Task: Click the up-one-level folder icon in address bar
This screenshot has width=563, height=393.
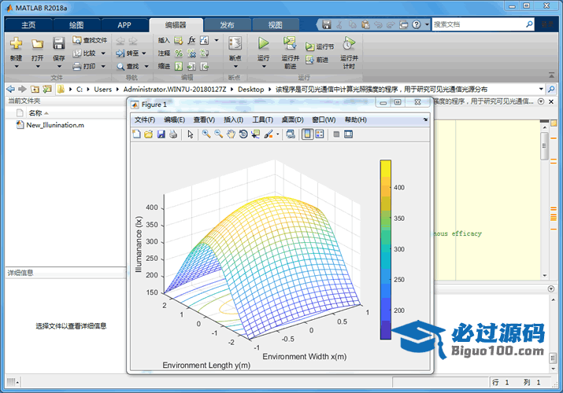Action: coord(35,89)
